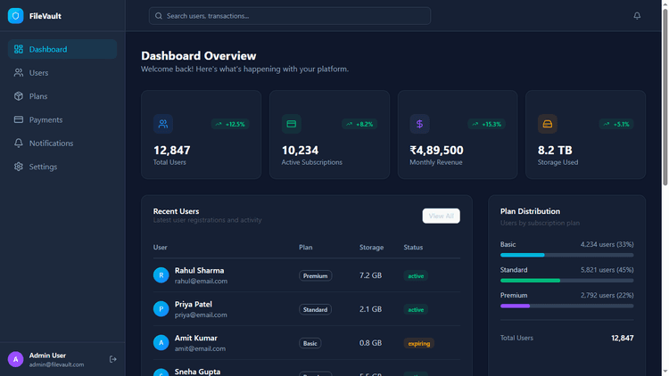The height and width of the screenshot is (376, 669).
Task: Click the Monthly Revenue dollar icon
Action: [420, 124]
